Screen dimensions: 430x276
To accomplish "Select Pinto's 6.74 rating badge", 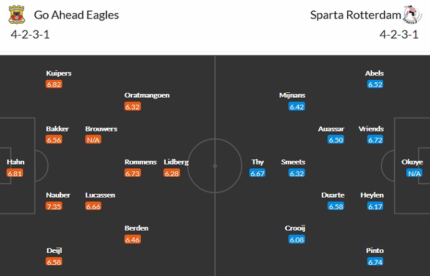I will 375,262.
